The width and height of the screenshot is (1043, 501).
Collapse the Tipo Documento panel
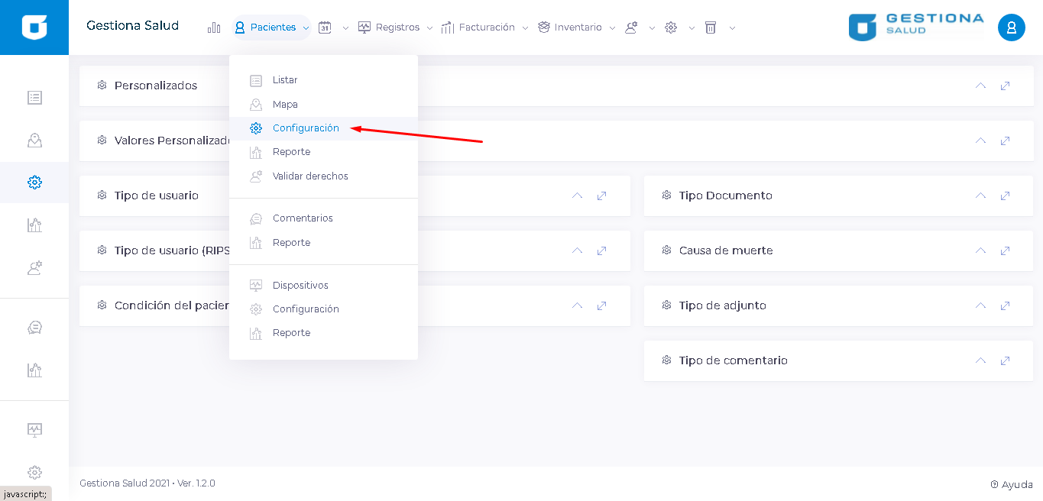980,196
